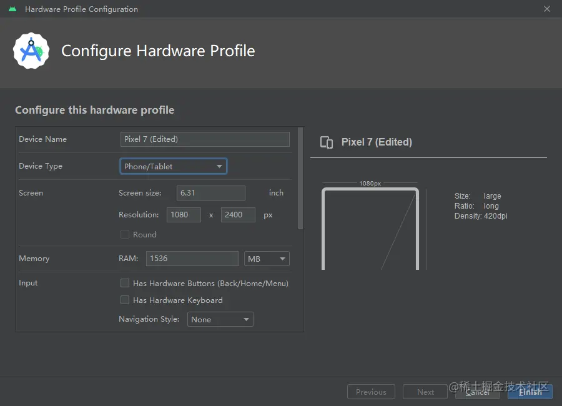Click the Next button

(x=425, y=392)
